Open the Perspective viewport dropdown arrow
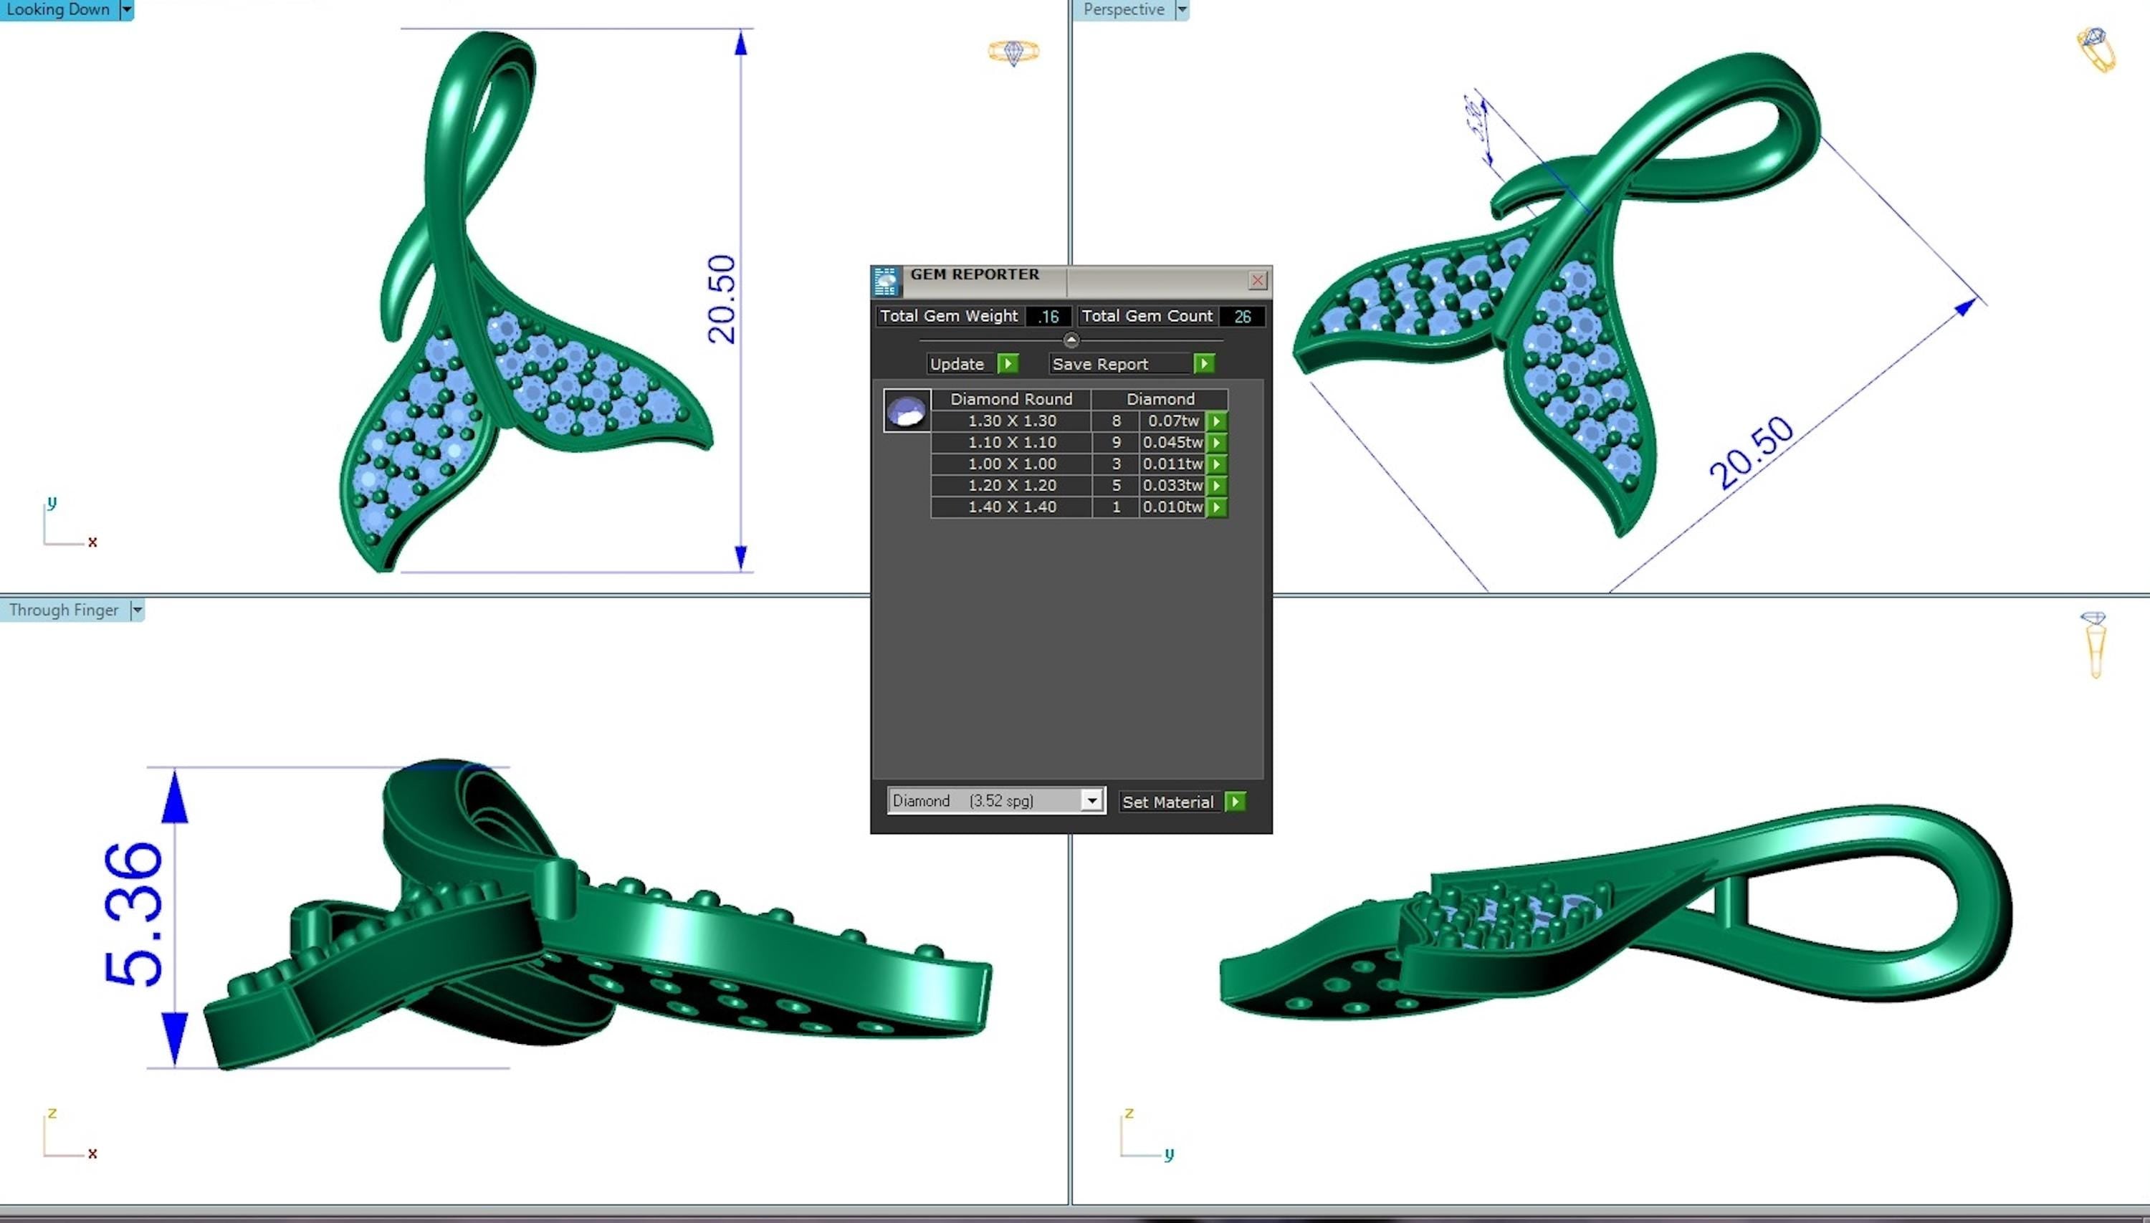Screen dimensions: 2150x1223 click(1182, 9)
